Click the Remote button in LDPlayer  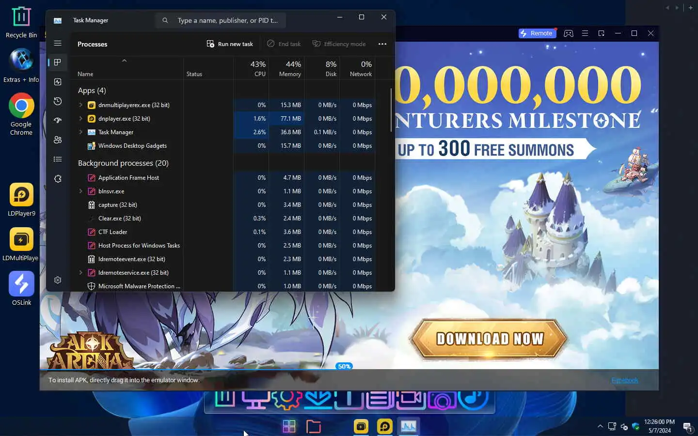pos(537,33)
